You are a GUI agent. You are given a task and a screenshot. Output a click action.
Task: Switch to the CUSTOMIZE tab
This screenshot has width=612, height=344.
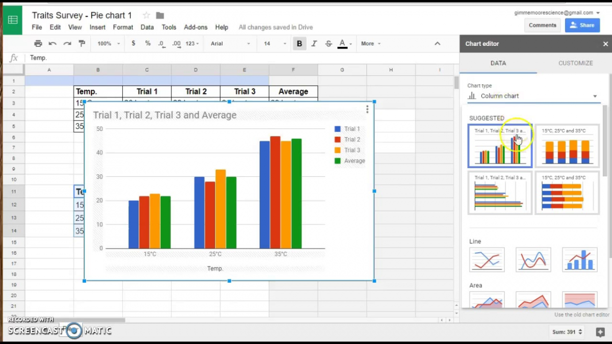(x=575, y=63)
